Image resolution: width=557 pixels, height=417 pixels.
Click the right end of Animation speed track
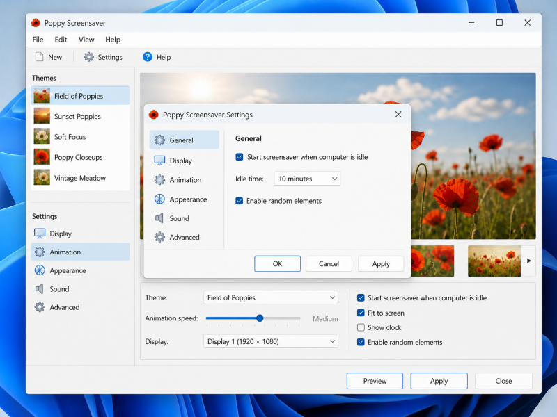[299, 318]
